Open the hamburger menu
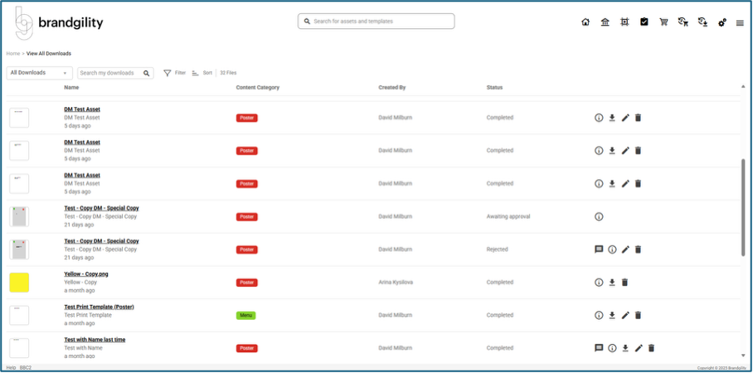753x373 pixels. pyautogui.click(x=740, y=22)
